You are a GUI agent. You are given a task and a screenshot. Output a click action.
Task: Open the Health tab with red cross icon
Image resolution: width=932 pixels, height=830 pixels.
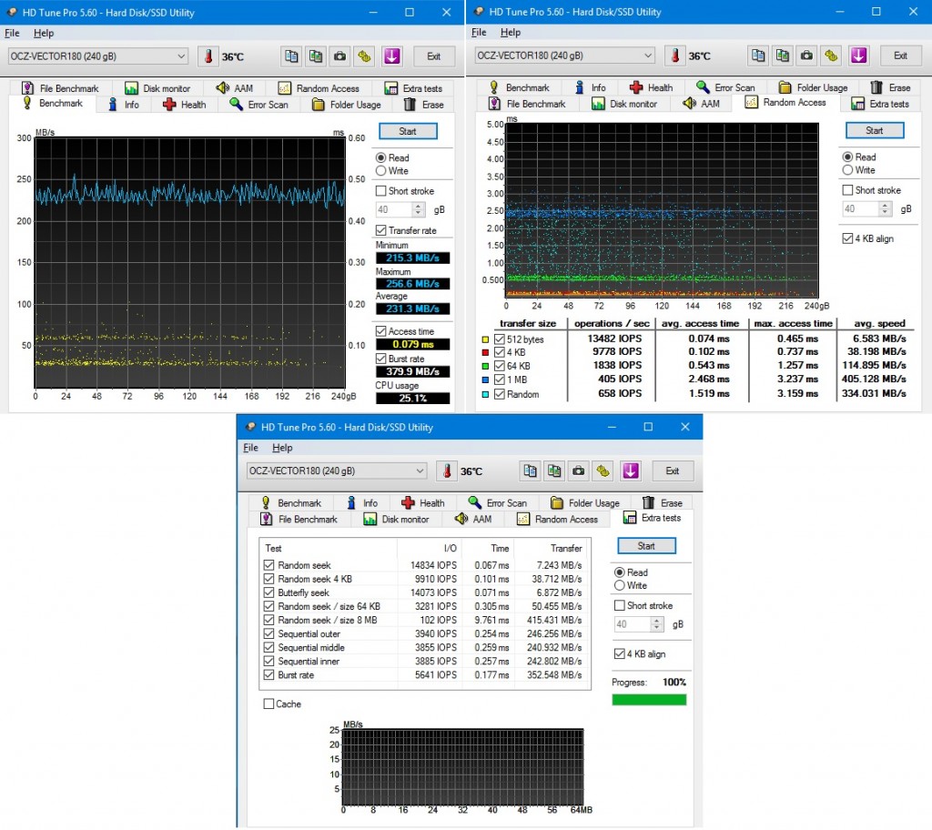pos(184,104)
